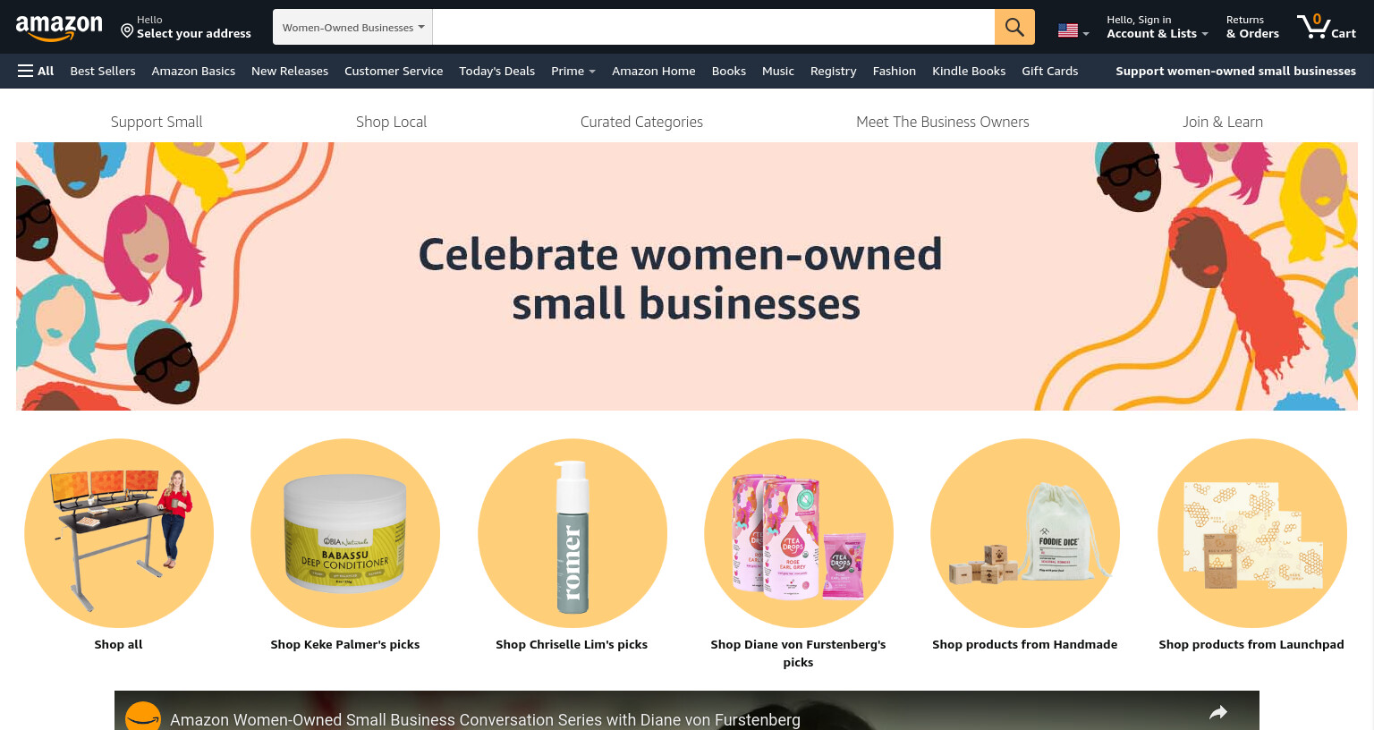
Task: Expand the Account & Lists dropdown
Action: click(1157, 27)
